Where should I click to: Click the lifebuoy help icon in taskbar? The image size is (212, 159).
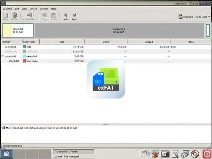click(x=195, y=154)
